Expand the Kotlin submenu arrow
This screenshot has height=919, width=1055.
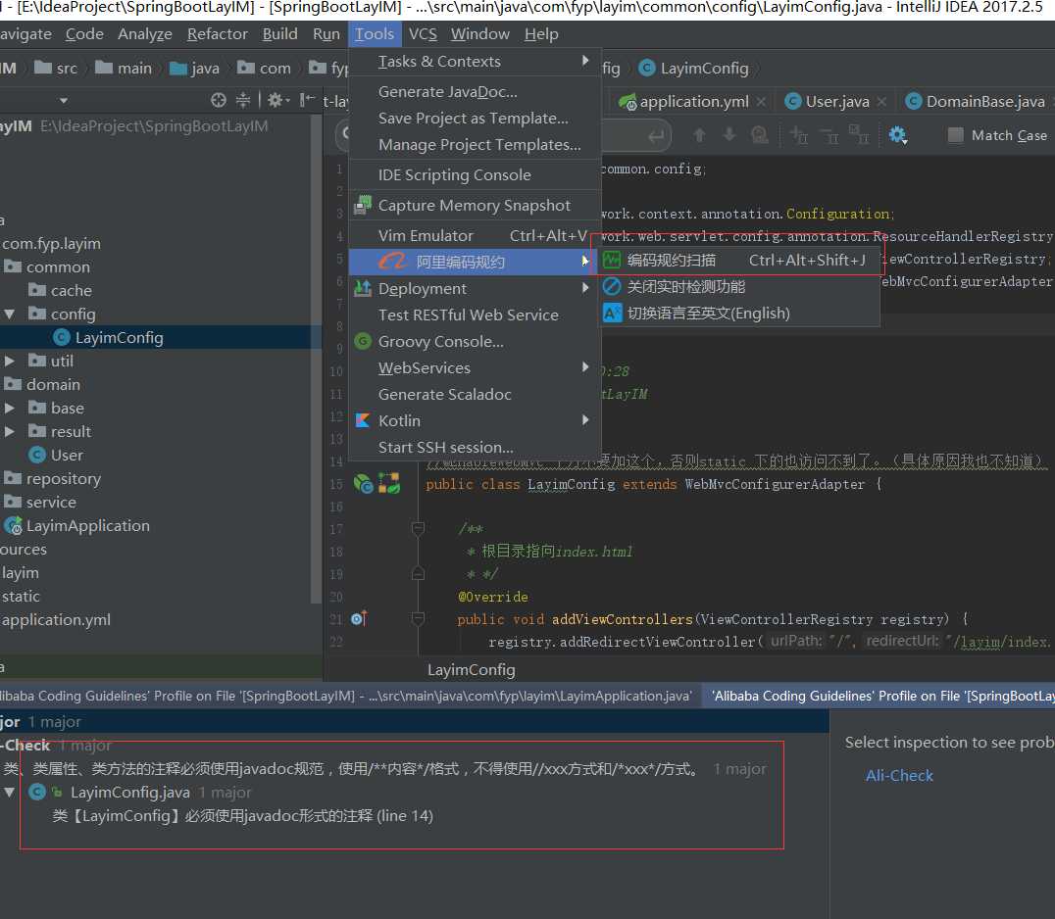coord(585,419)
